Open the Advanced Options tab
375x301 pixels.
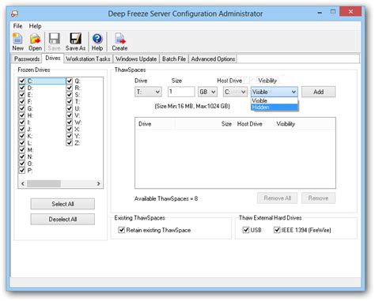[x=213, y=58]
